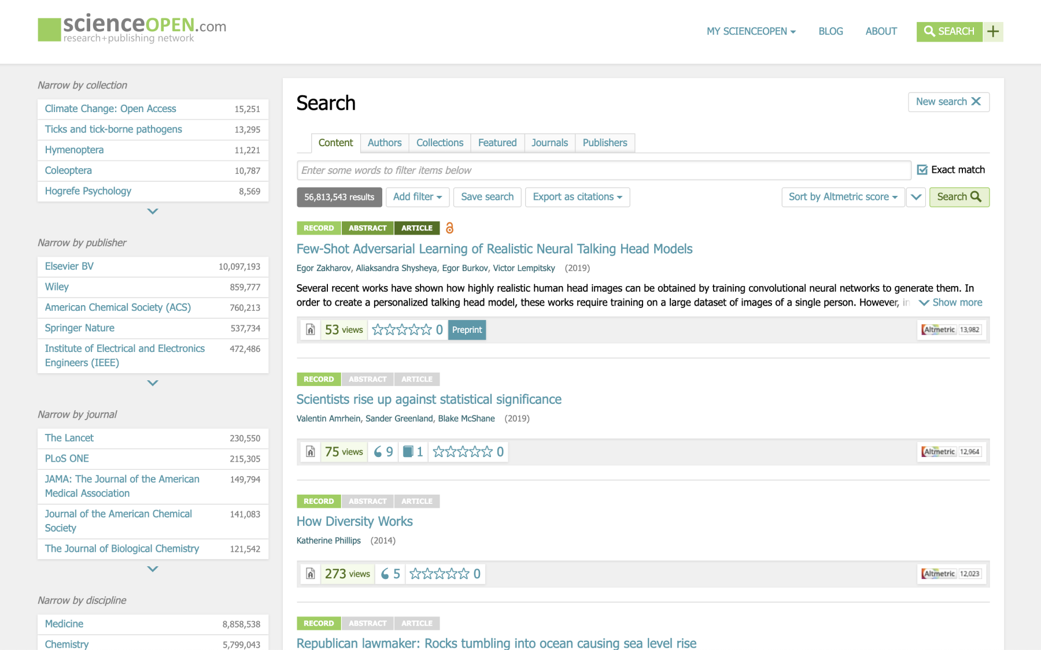
Task: Click New search to reset
Action: coord(948,102)
